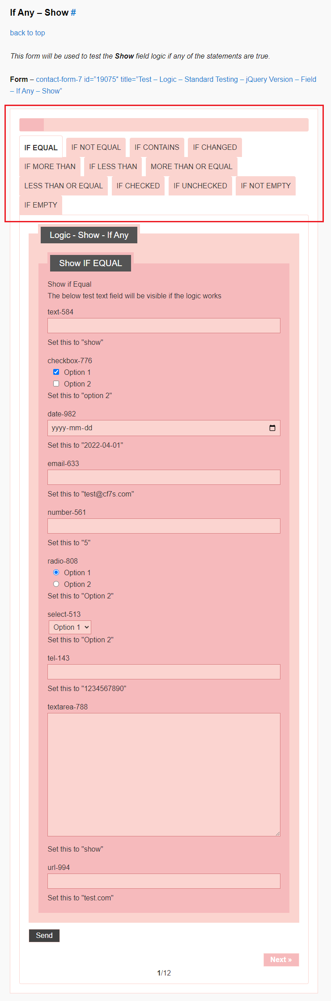Open the IF CHECKED tab
The width and height of the screenshot is (331, 1001).
(x=138, y=186)
